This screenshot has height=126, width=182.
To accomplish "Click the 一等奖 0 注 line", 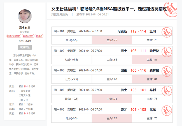I will [x=24, y=91].
